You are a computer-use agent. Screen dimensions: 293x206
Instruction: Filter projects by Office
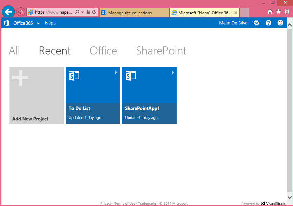pyautogui.click(x=103, y=51)
